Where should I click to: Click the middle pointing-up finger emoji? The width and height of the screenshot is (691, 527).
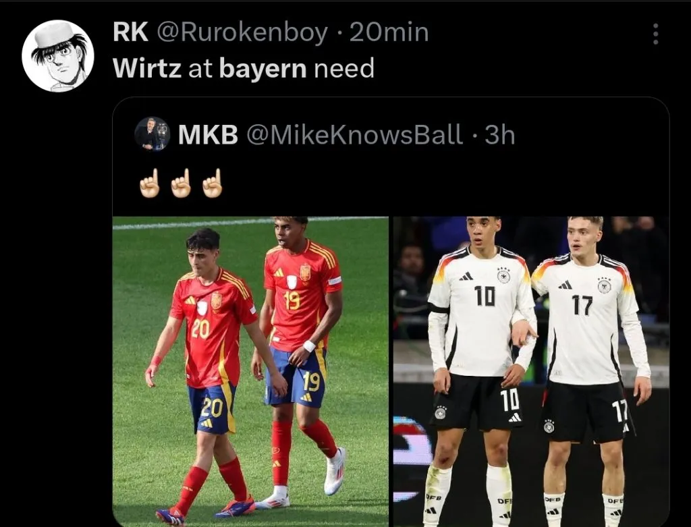(181, 184)
